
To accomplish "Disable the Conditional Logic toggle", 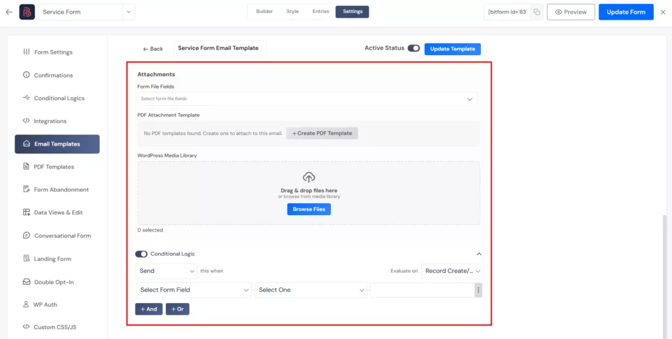I will 141,254.
